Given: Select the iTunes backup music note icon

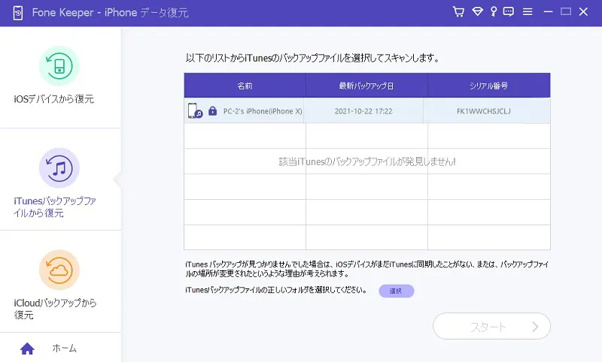Looking at the screenshot, I should (59, 167).
